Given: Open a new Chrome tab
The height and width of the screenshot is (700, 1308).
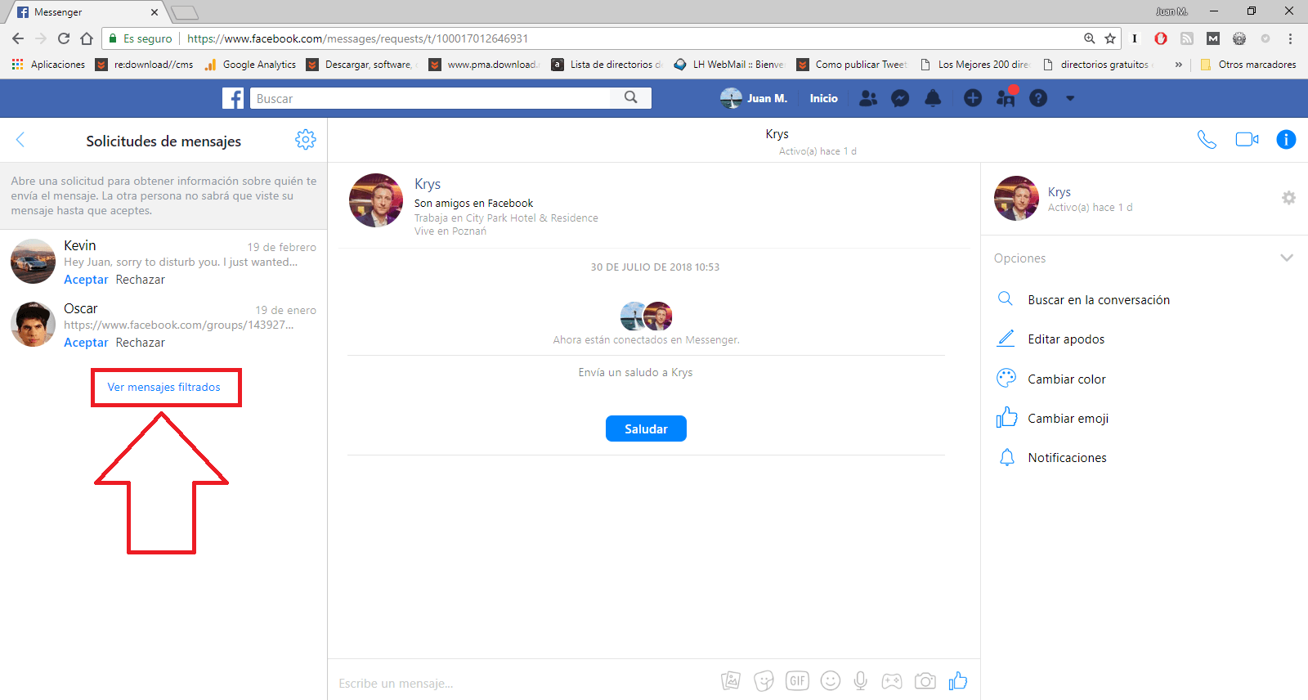Looking at the screenshot, I should pos(185,12).
